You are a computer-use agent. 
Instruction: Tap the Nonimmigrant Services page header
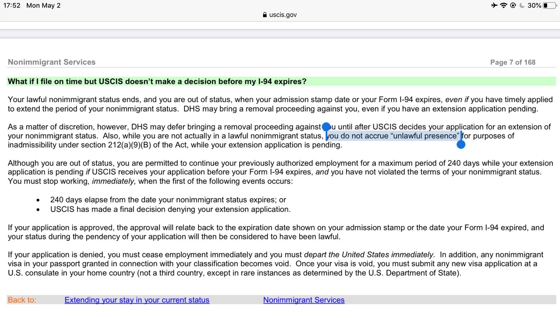tap(52, 62)
